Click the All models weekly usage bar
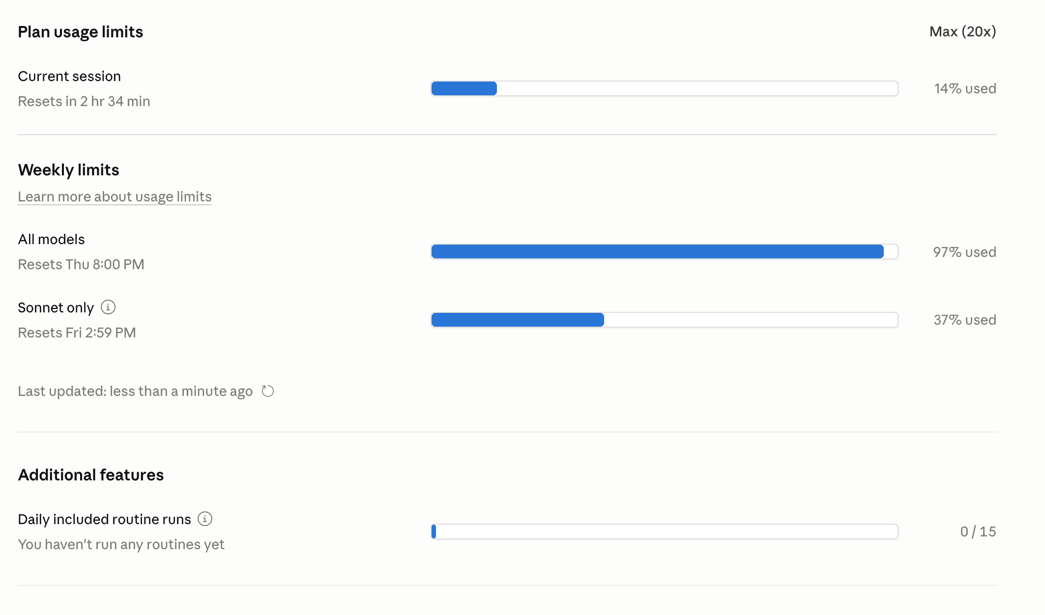 tap(665, 252)
